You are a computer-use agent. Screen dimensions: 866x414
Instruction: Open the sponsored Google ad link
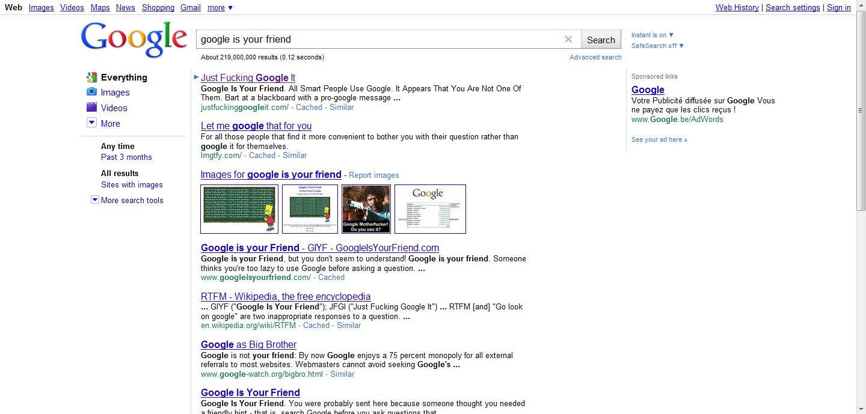click(x=648, y=90)
